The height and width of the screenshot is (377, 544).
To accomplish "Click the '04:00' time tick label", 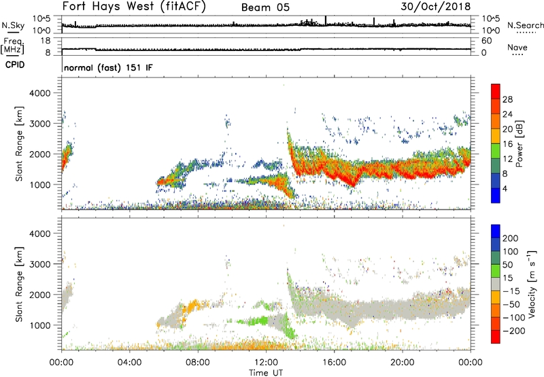I will click(x=130, y=363).
